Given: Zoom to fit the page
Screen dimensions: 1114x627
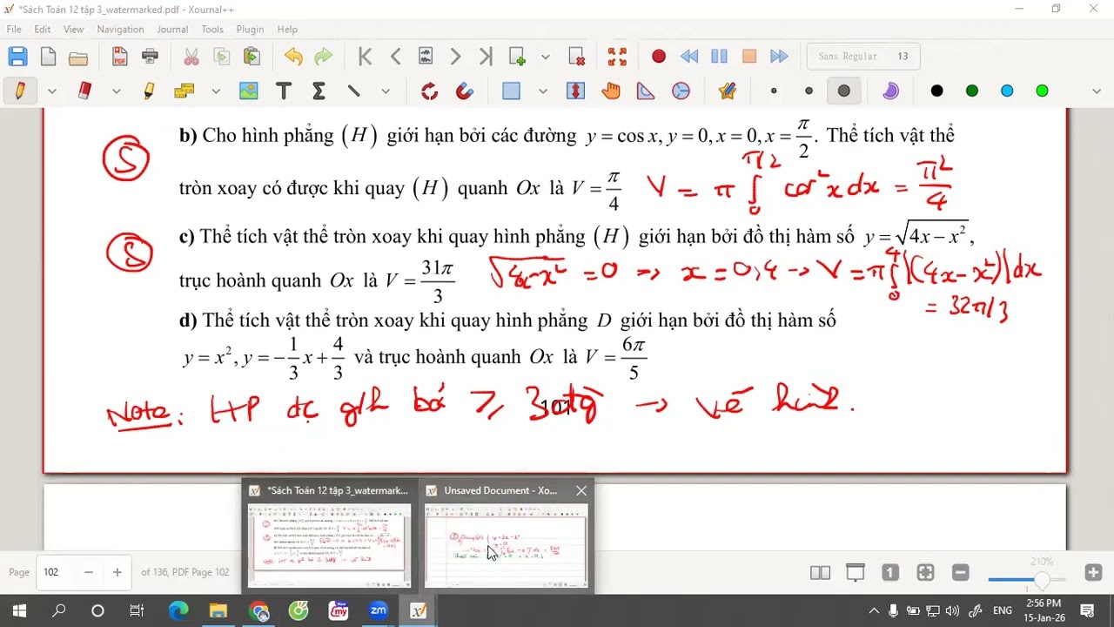Looking at the screenshot, I should (x=925, y=572).
